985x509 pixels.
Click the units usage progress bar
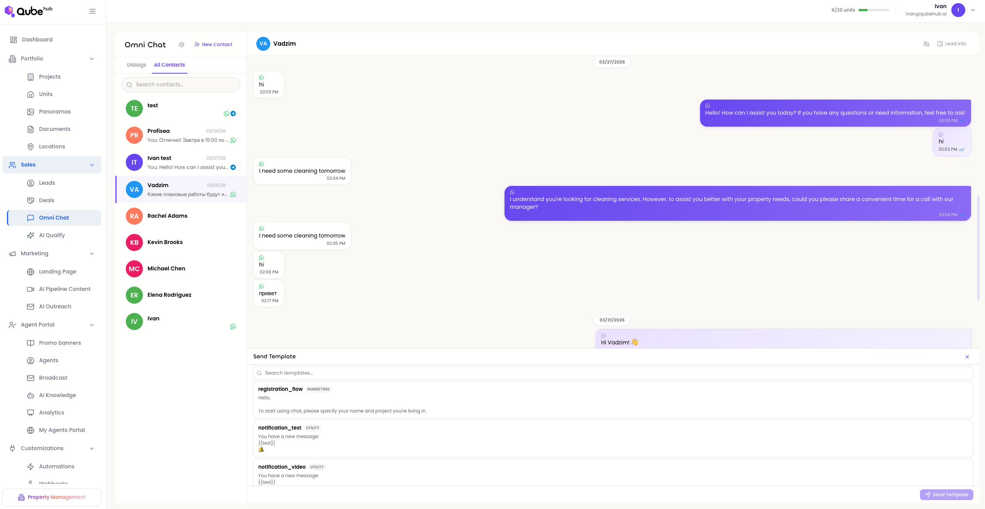[873, 10]
